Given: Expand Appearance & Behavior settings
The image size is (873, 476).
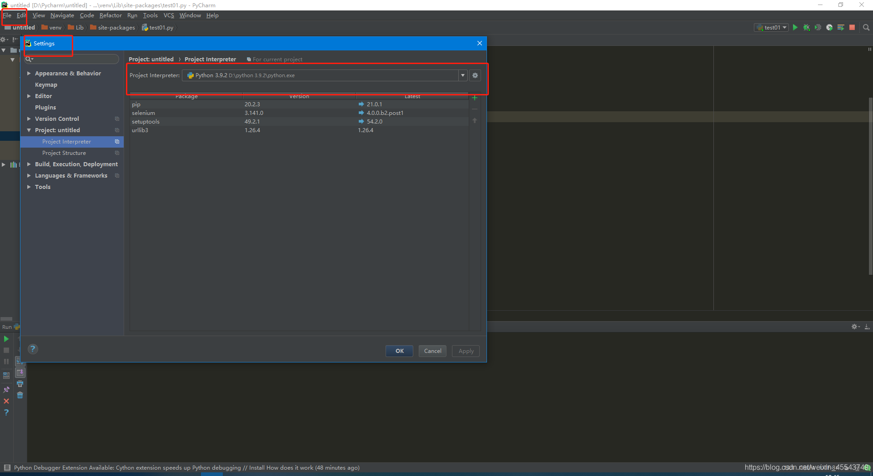Looking at the screenshot, I should click(29, 73).
